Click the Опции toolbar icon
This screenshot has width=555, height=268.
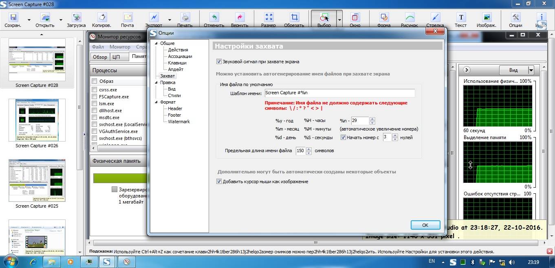515,18
